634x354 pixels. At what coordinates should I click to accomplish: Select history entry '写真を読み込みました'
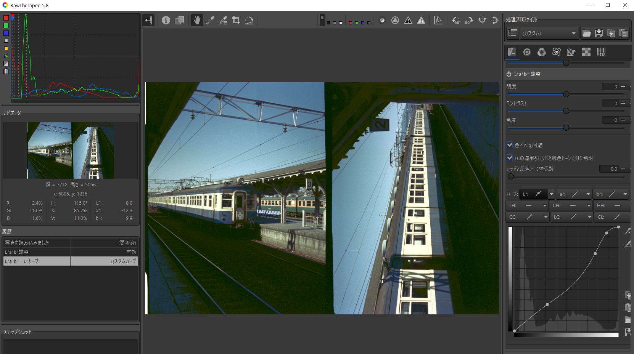tap(71, 243)
